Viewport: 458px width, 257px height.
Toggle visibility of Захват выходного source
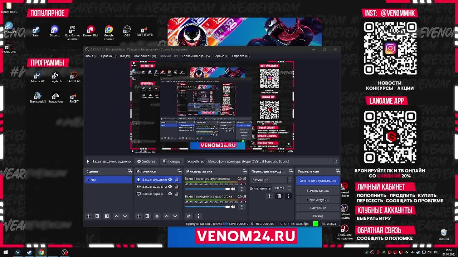tap(170, 187)
